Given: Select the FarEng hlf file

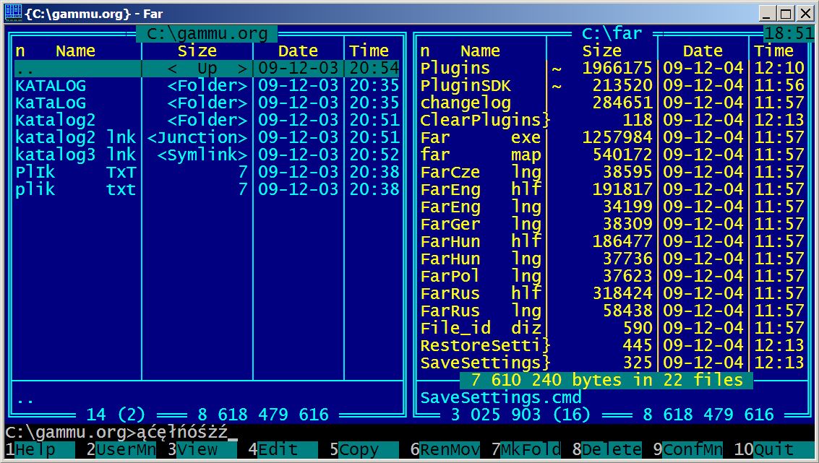Looking at the screenshot, I should click(x=612, y=189).
